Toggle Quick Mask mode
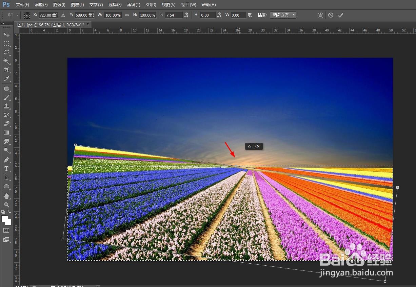The image size is (416, 287). pos(6,230)
